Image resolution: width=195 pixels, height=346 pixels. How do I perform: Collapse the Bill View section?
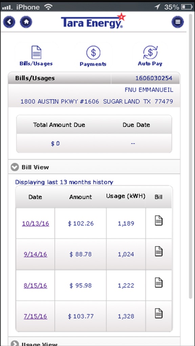click(x=94, y=167)
